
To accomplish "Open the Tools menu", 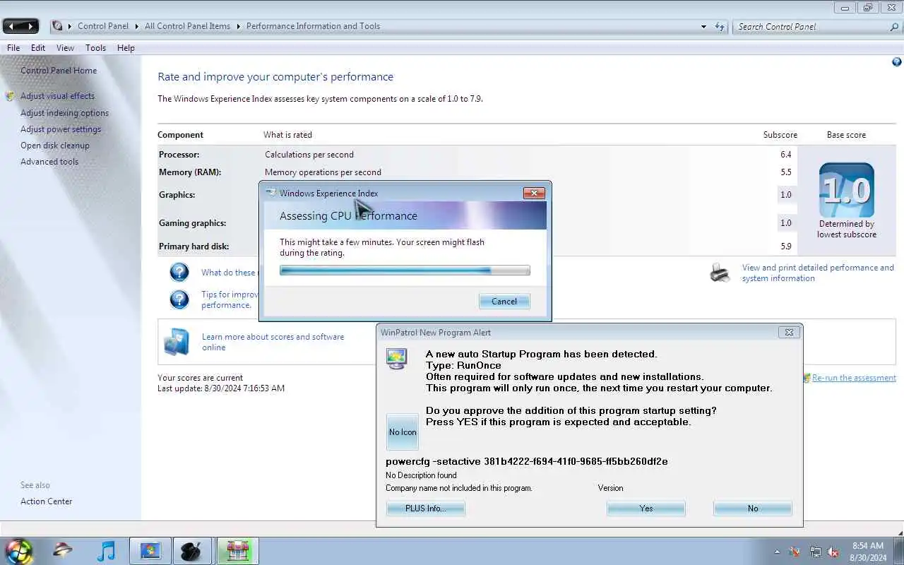I will tap(95, 48).
